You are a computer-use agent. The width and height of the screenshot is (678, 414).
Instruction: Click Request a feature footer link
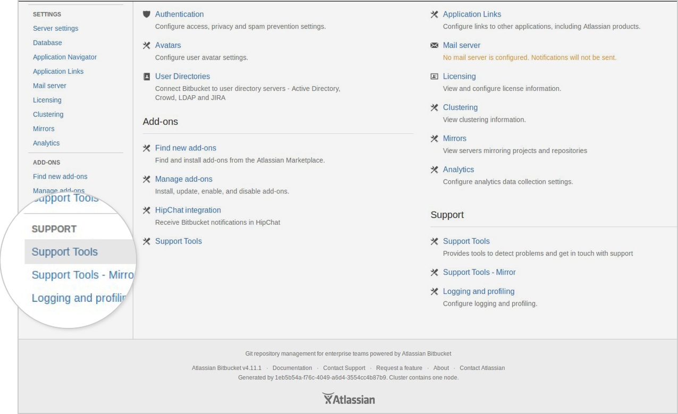399,368
